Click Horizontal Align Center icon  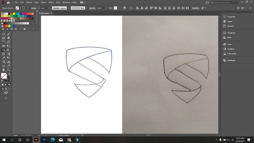(x=142, y=8)
